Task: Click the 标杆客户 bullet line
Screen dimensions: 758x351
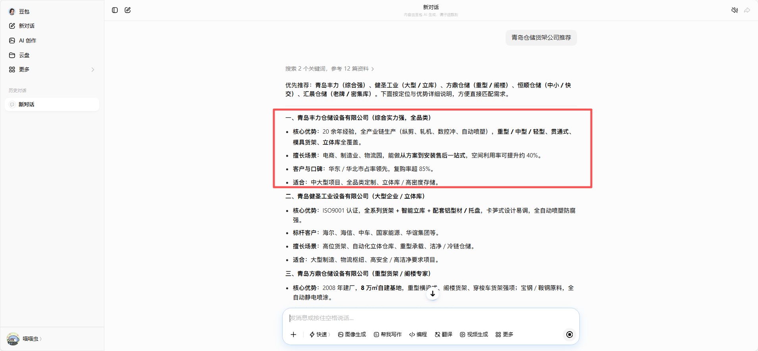Action: click(x=366, y=233)
